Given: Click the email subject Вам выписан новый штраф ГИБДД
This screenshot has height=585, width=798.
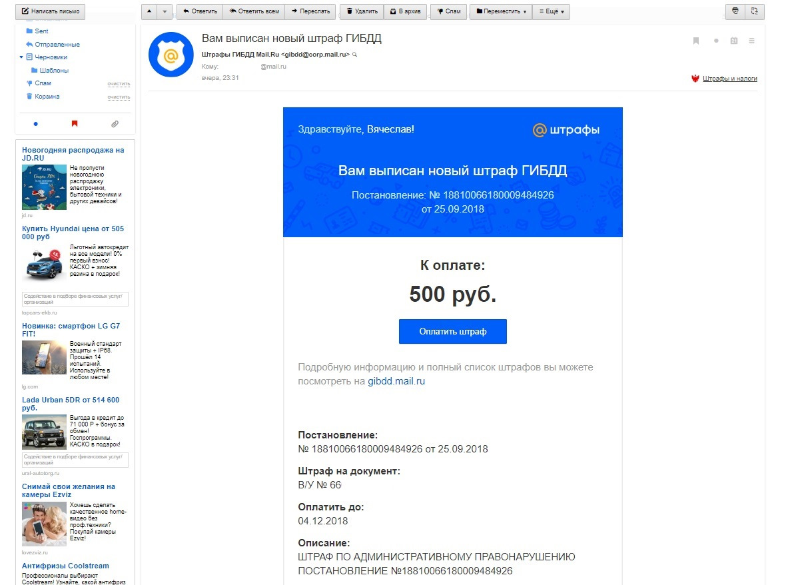Looking at the screenshot, I should coord(292,38).
